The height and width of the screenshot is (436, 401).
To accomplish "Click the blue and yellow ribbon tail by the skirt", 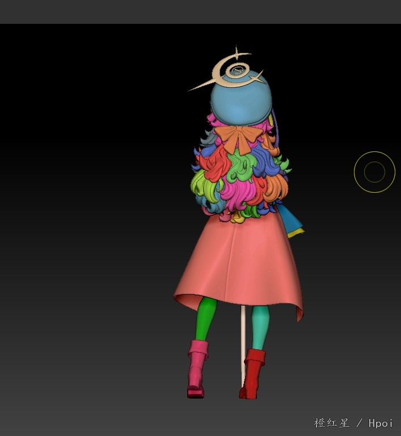I will pyautogui.click(x=294, y=223).
